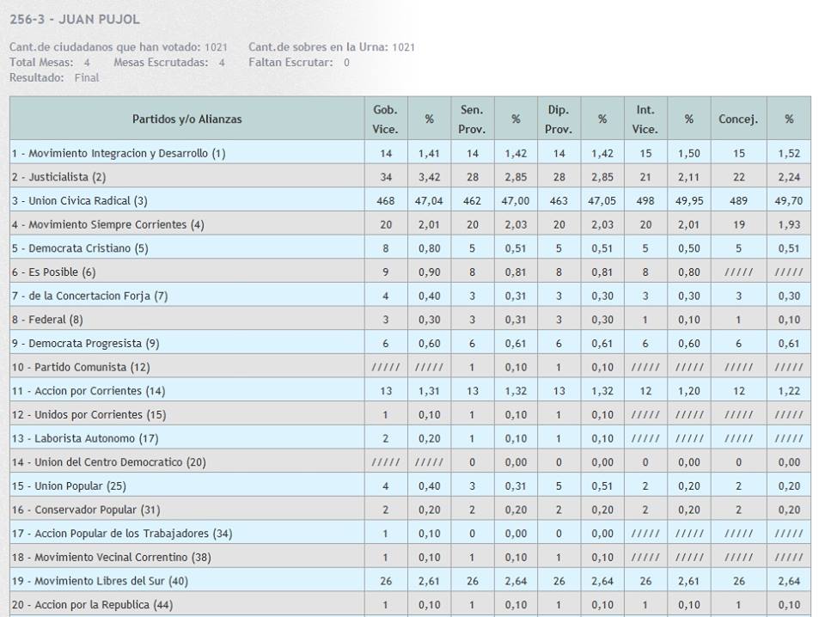Image resolution: width=825 pixels, height=617 pixels.
Task: Select row "3 - Union Civica Radical (3)"
Action: 411,200
